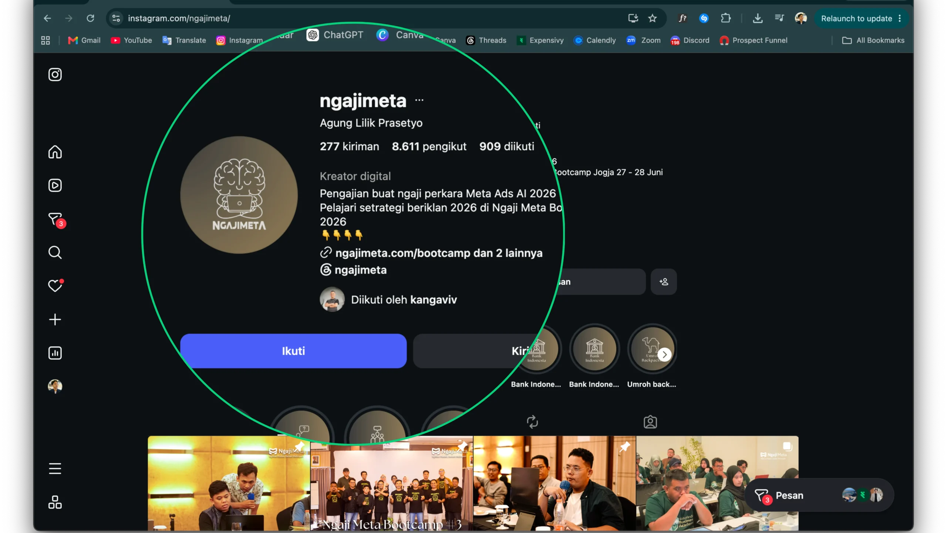This screenshot has width=947, height=533.
Task: Reload the Instagram page
Action: [x=90, y=18]
